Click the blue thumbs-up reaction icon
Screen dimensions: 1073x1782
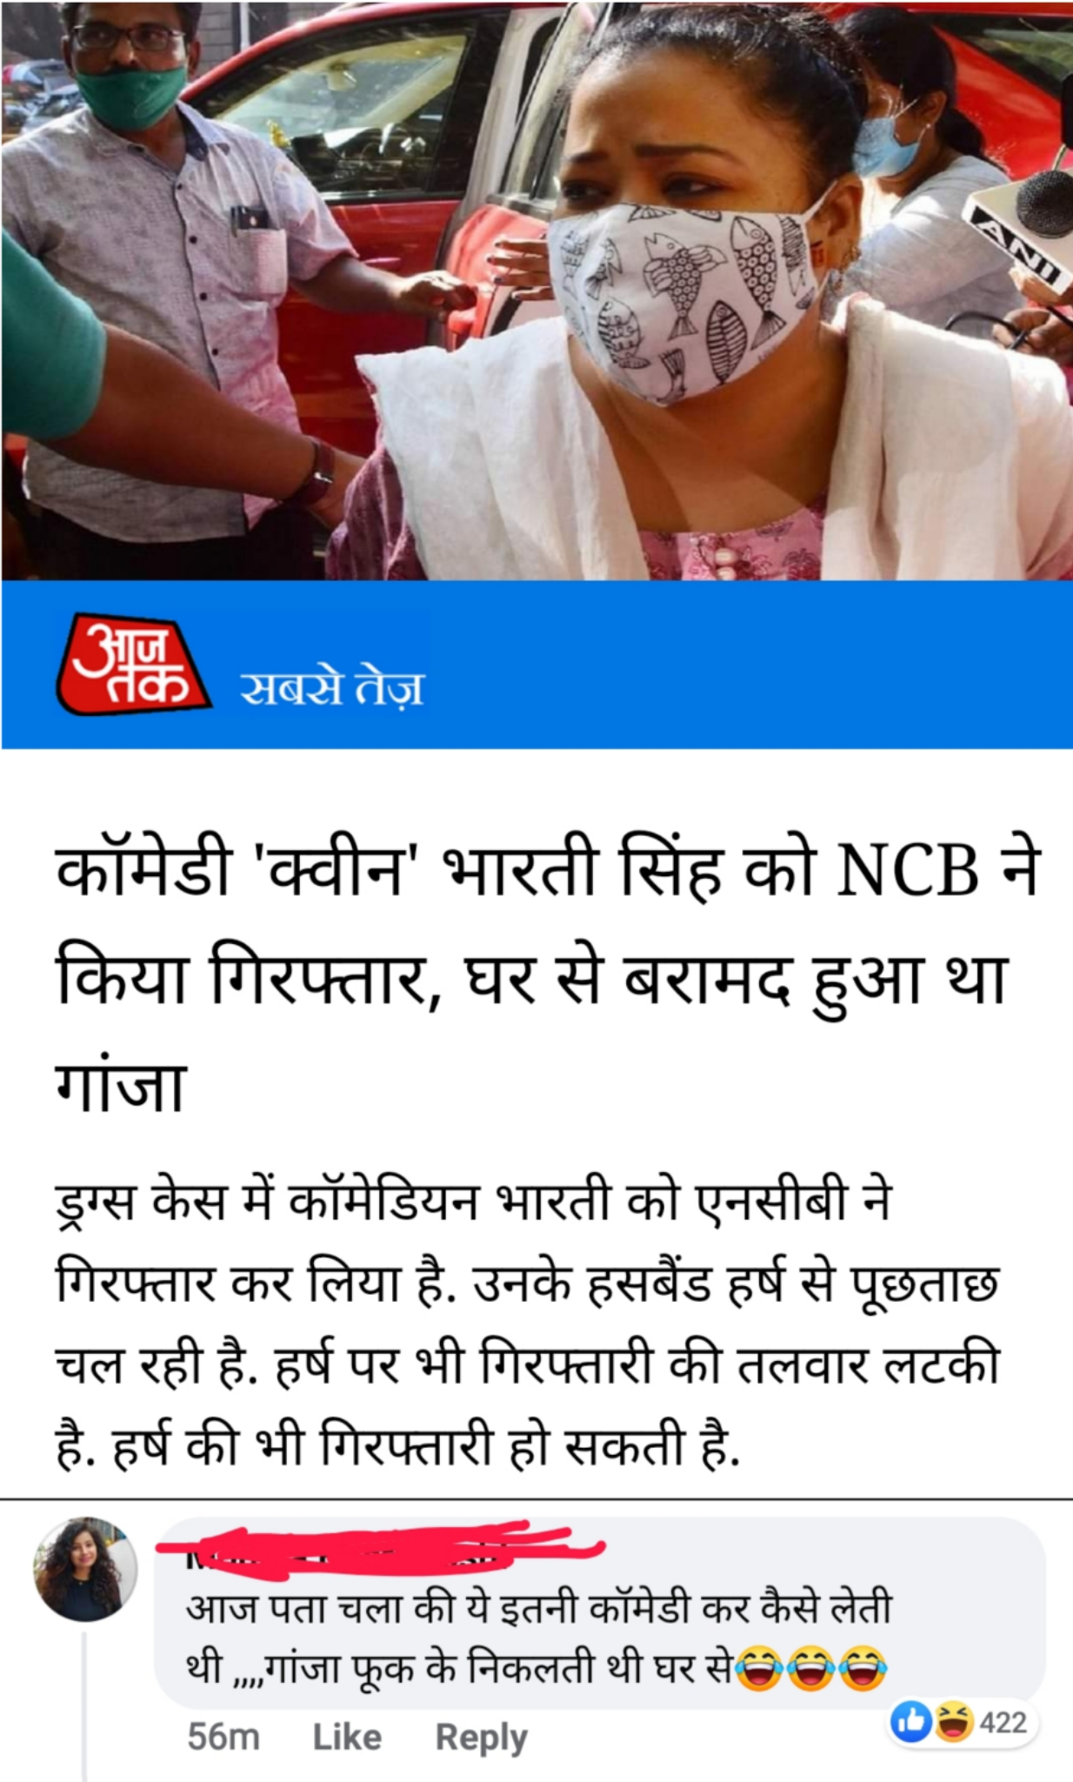tap(912, 1722)
